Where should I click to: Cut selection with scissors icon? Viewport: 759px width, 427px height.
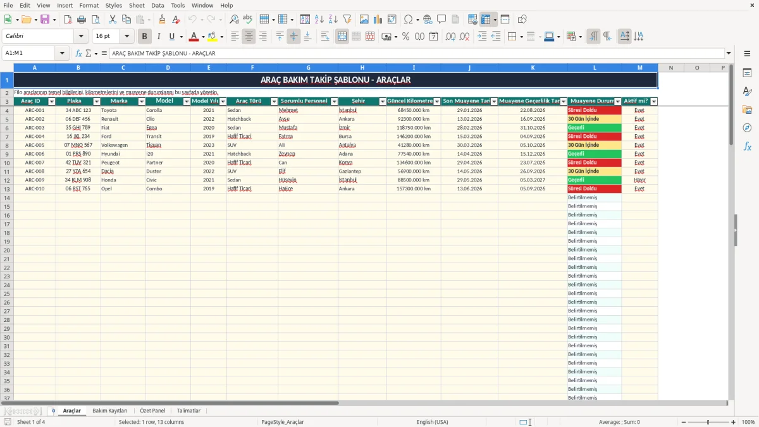tap(113, 20)
